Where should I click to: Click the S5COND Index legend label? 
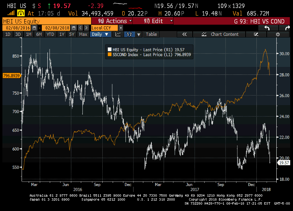(152, 55)
